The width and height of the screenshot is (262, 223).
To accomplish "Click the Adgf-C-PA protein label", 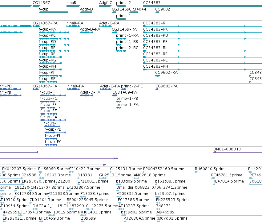I will [110, 86].
